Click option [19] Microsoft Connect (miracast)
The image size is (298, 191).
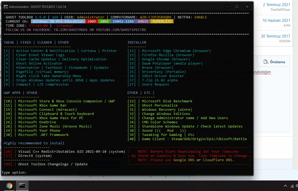click(x=40, y=110)
